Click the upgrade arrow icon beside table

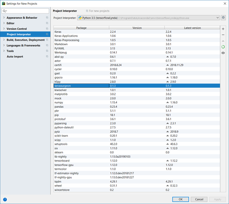tap(223, 41)
